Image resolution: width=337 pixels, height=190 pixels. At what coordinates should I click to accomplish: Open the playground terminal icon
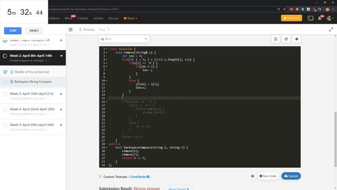tap(310, 18)
